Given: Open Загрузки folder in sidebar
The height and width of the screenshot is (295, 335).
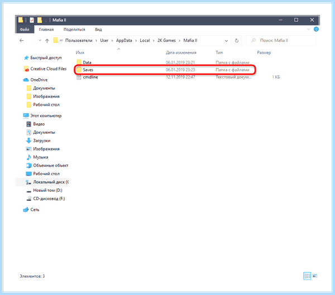Looking at the screenshot, I should click(42, 141).
